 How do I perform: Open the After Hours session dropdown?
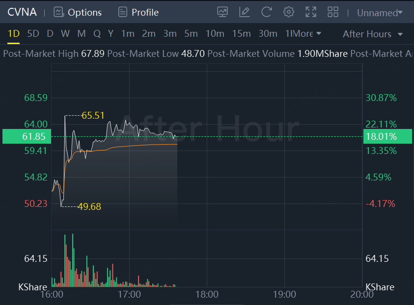click(373, 34)
